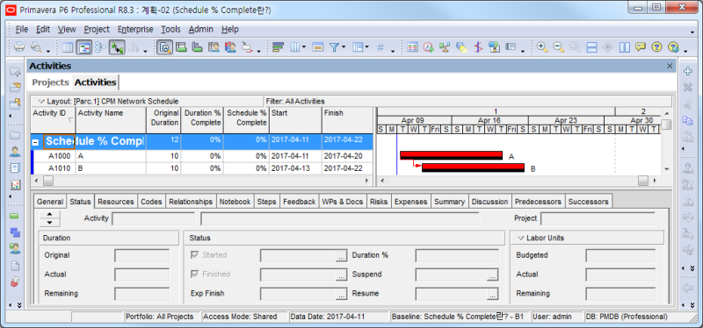Image resolution: width=703 pixels, height=328 pixels.
Task: Click the yellow hint bubble icon
Action: coord(641,47)
